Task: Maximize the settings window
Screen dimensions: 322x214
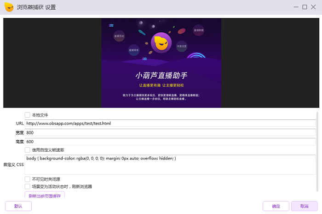Action: click(305, 7)
